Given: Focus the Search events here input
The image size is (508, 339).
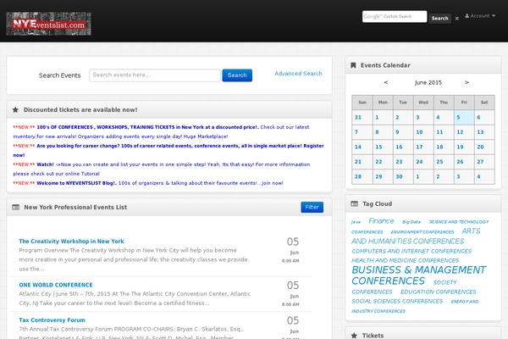Looking at the screenshot, I should (x=155, y=75).
